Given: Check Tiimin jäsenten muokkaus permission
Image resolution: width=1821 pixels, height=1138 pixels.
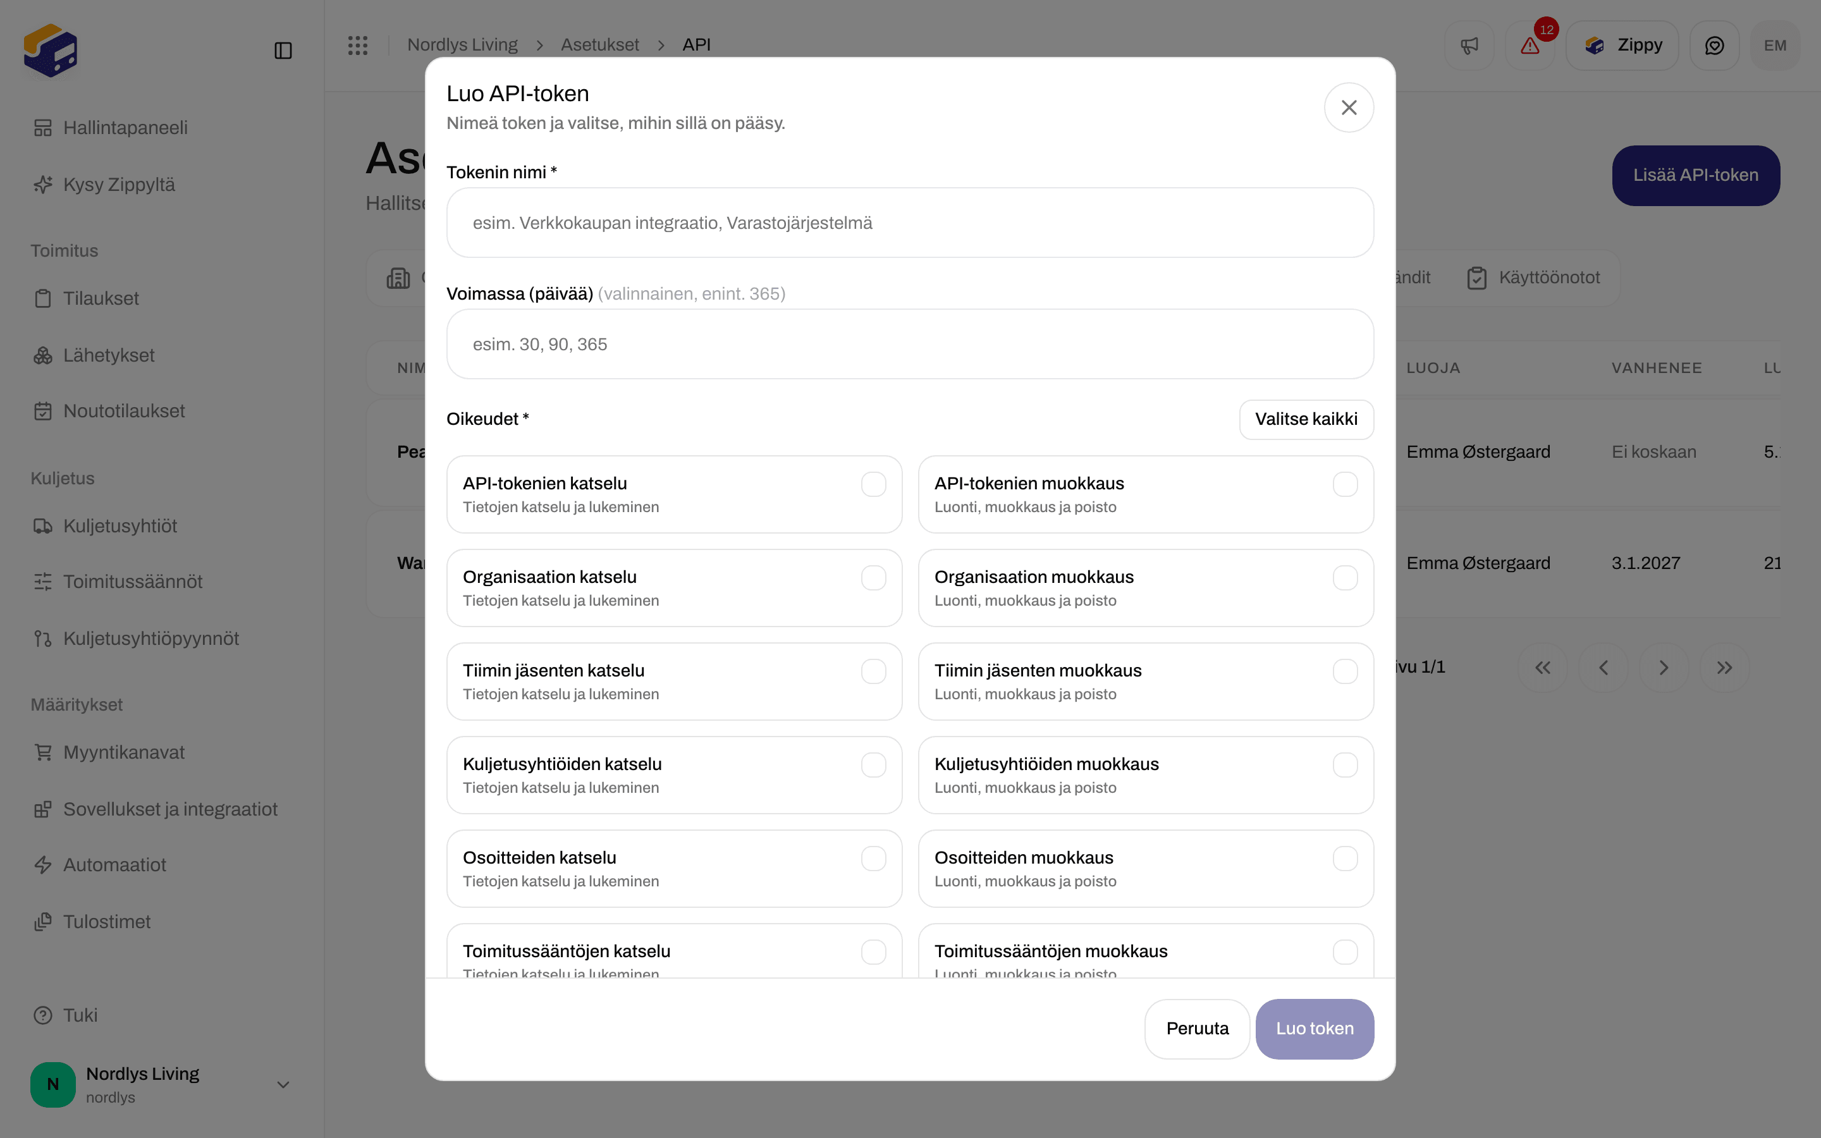Looking at the screenshot, I should (x=1345, y=671).
